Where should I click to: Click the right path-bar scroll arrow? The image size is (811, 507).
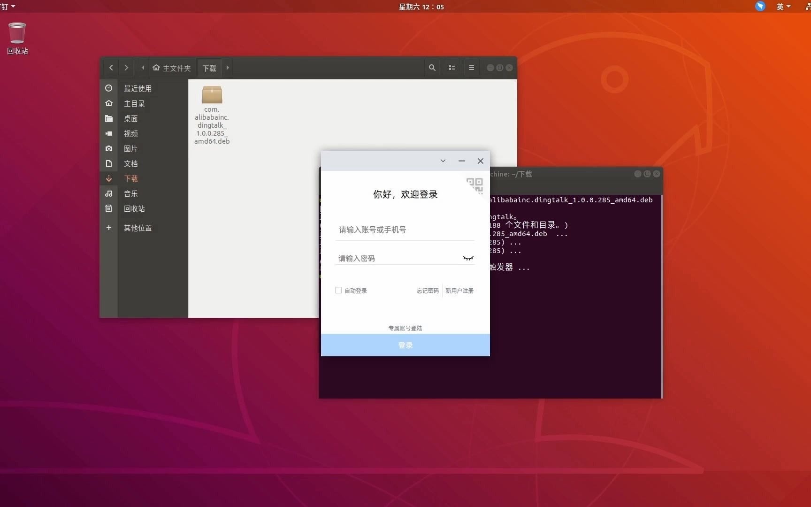click(228, 68)
